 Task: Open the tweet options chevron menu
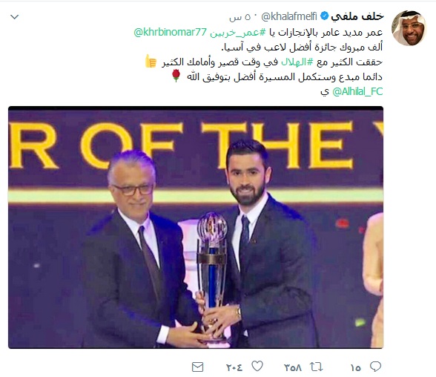tap(15, 17)
